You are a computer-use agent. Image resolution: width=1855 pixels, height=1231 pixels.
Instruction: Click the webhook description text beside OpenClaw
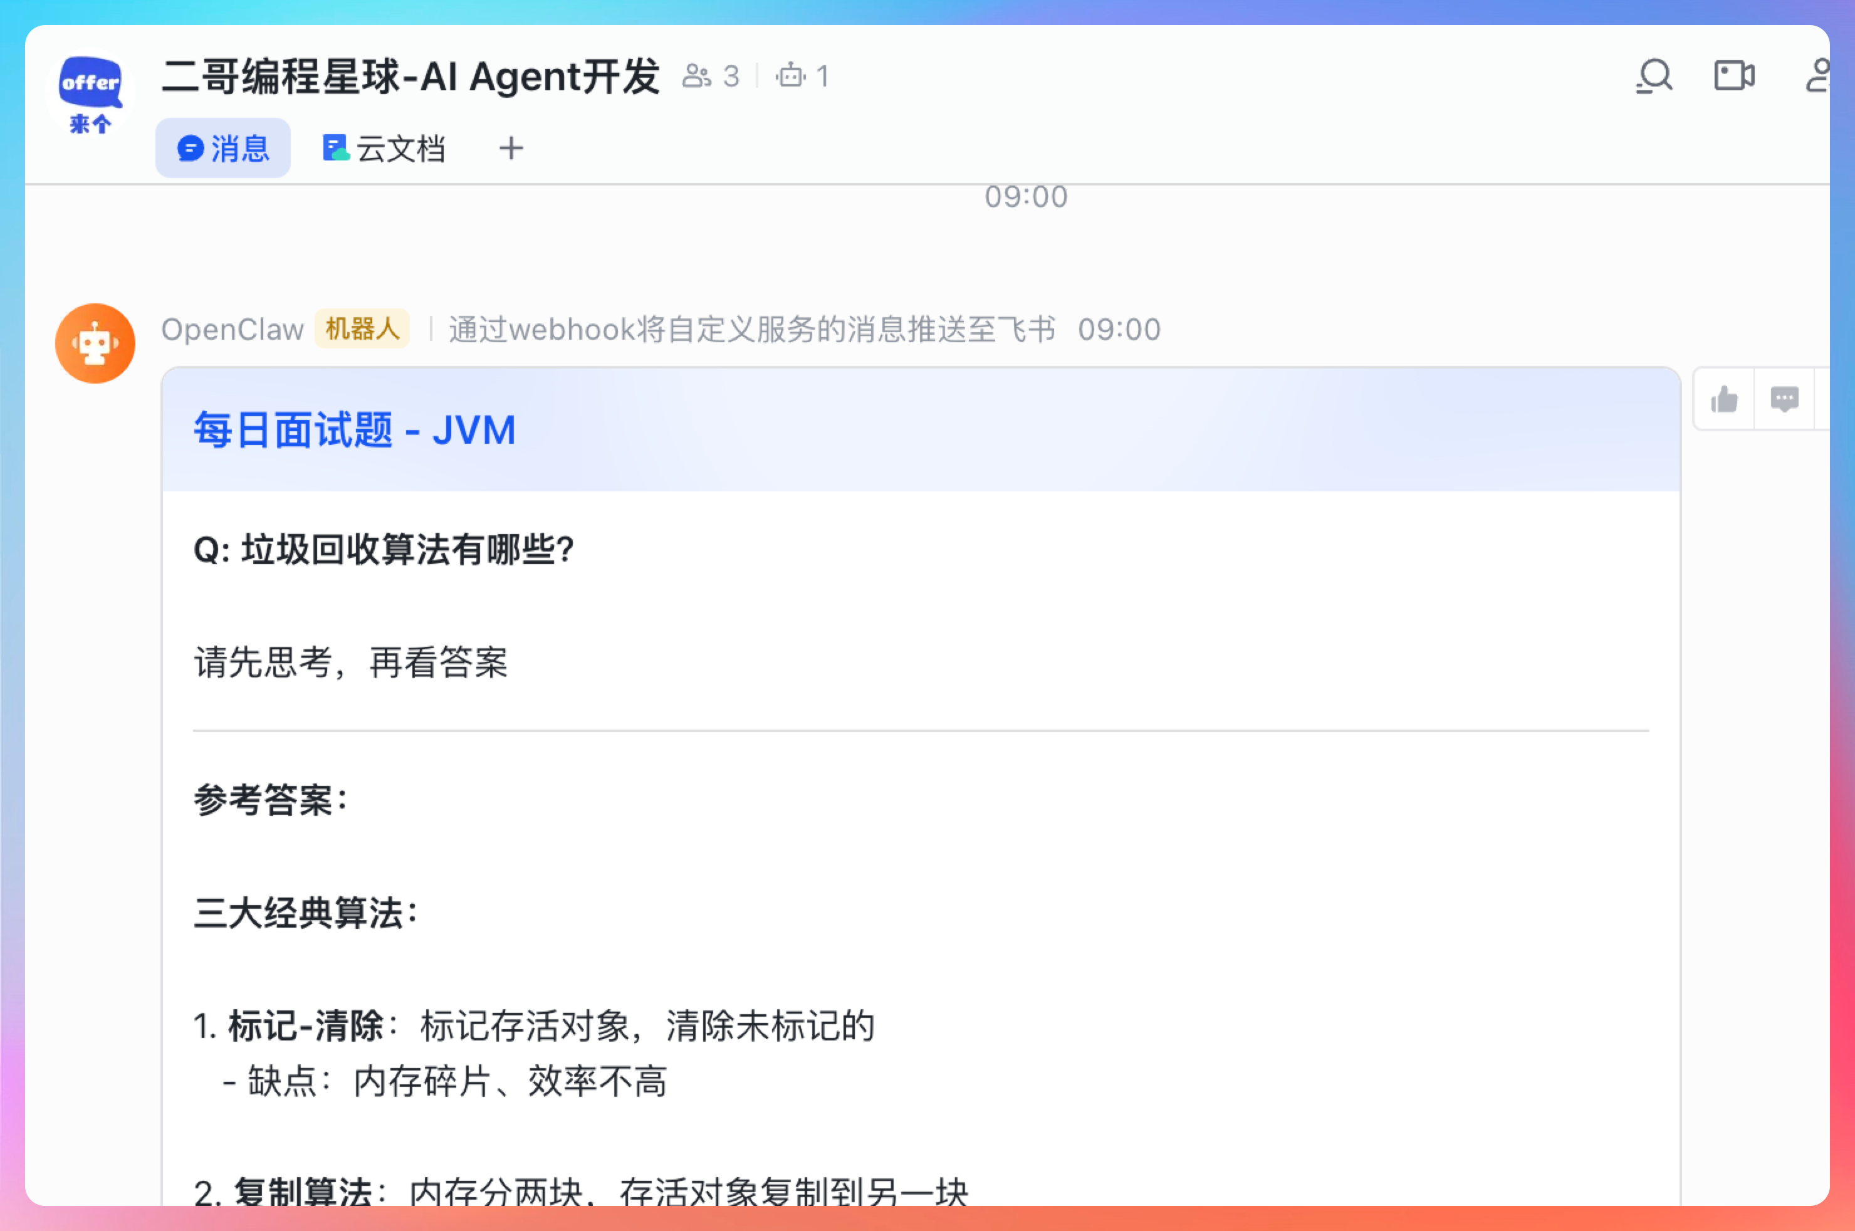pyautogui.click(x=751, y=330)
